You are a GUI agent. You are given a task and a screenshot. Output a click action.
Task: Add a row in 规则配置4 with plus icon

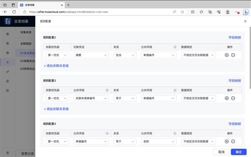coord(227,142)
